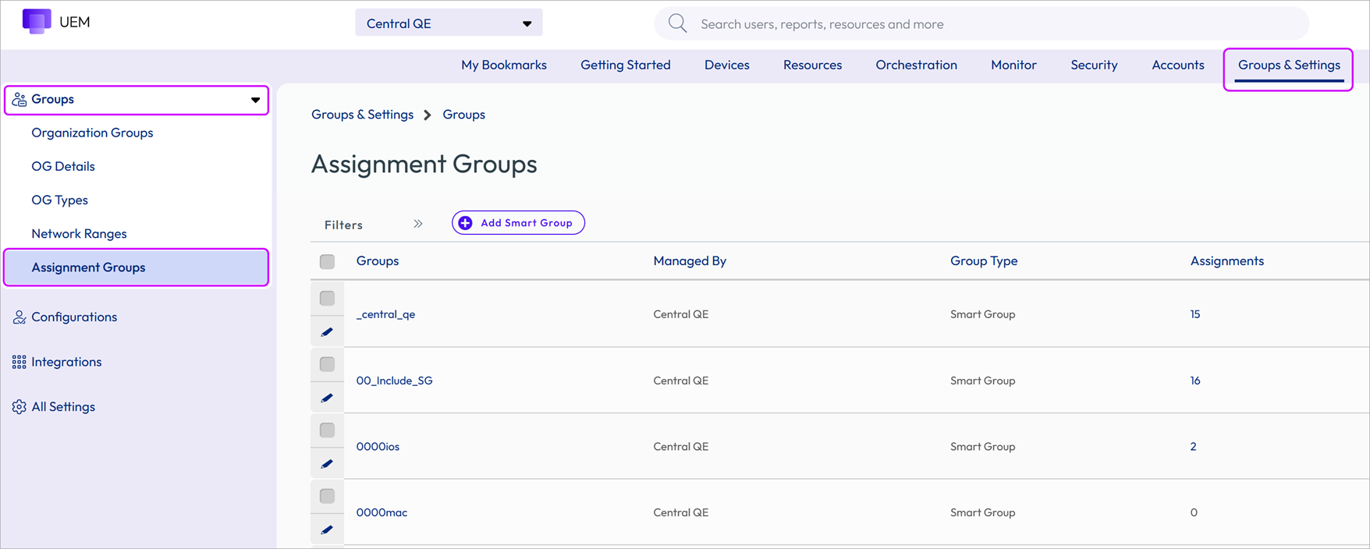Open Network Ranges in sidebar
This screenshot has width=1370, height=549.
pos(79,234)
